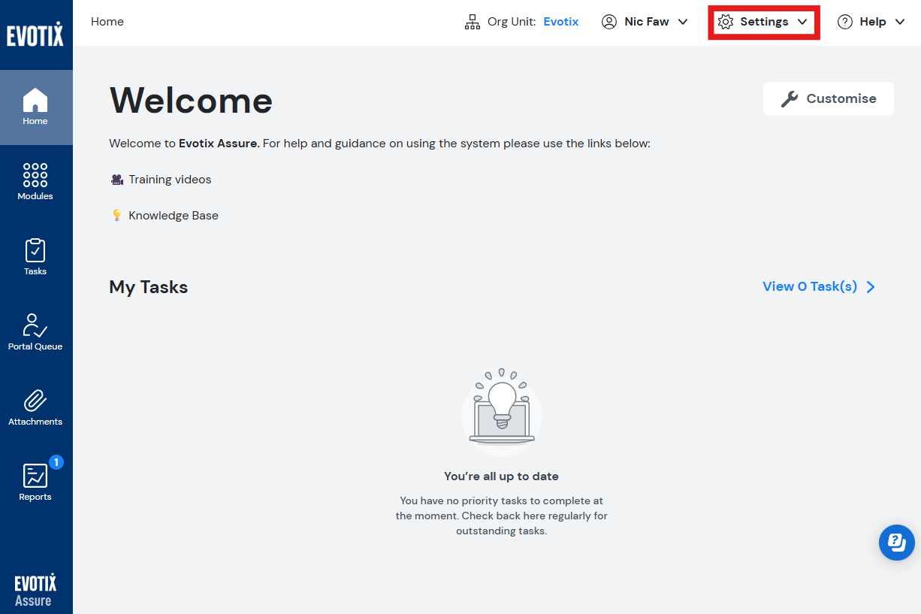Click the Customise wrench icon
921x614 pixels.
(x=790, y=98)
